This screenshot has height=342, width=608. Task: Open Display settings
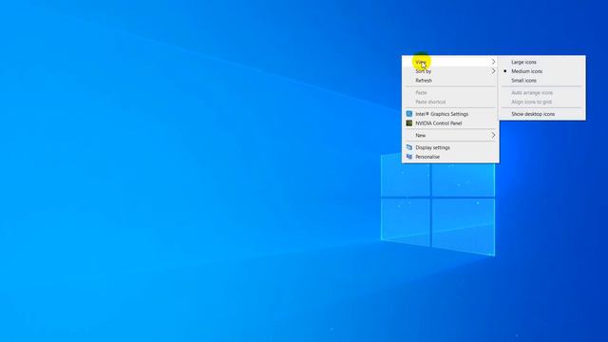point(450,147)
